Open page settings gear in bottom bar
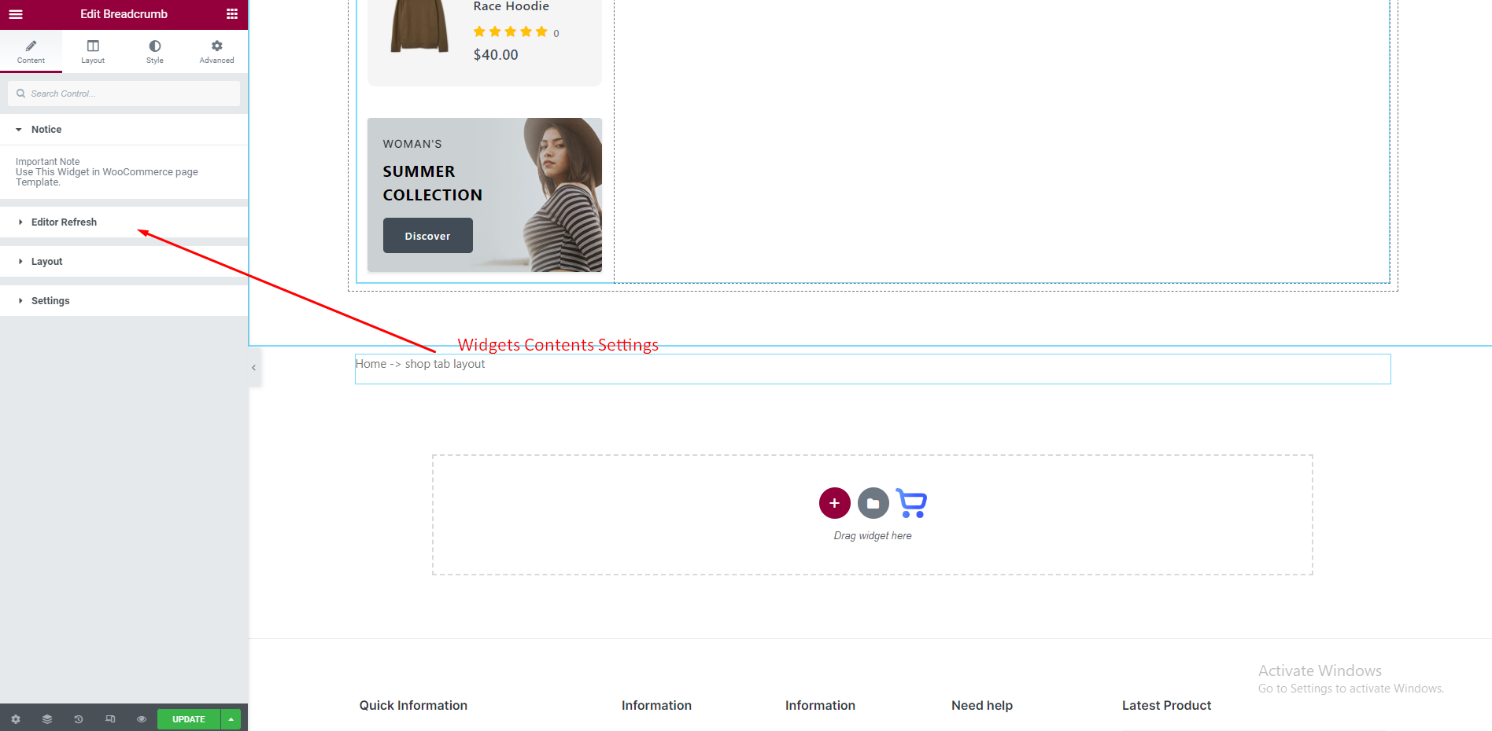 click(x=16, y=719)
